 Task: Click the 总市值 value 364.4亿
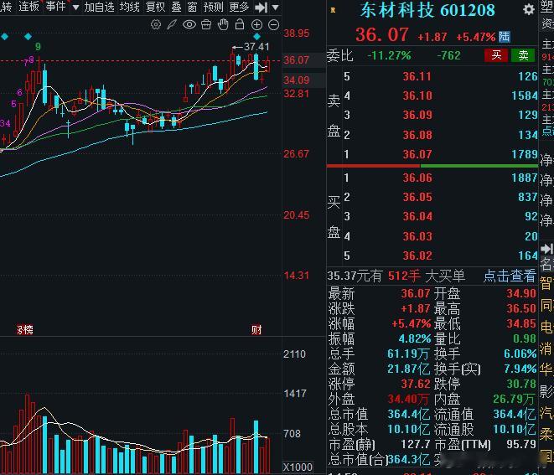coord(408,414)
